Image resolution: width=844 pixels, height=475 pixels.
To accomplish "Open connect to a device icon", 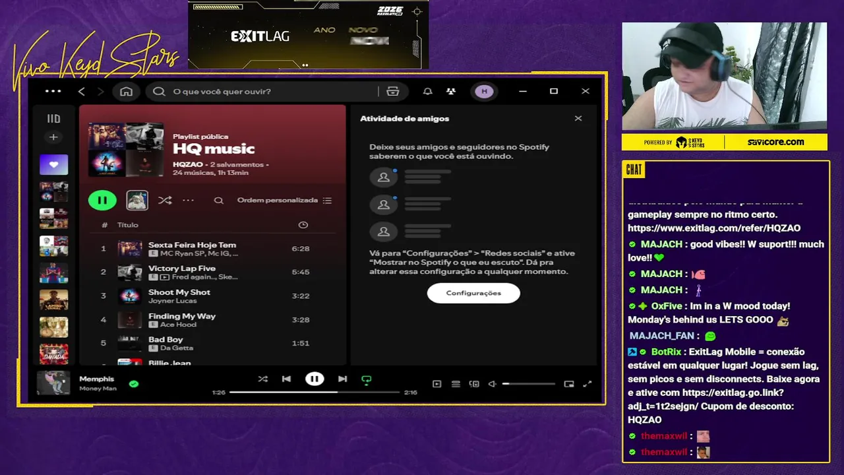I will 474,384.
